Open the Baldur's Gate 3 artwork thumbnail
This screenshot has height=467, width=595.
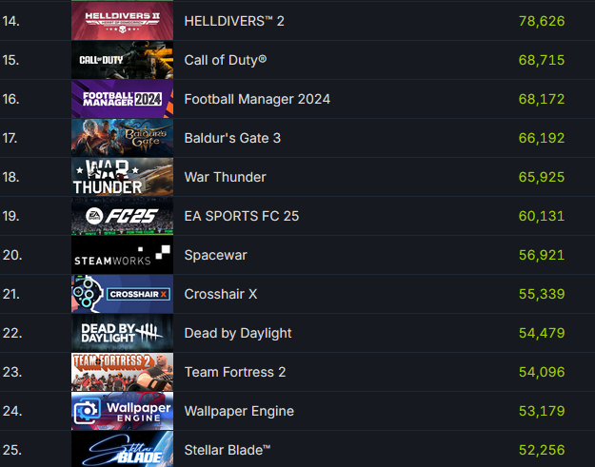point(122,138)
